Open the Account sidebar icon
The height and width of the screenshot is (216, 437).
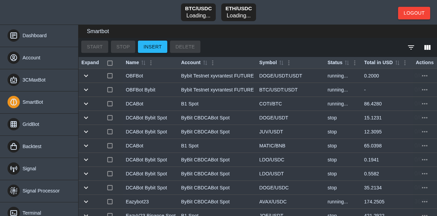click(14, 58)
